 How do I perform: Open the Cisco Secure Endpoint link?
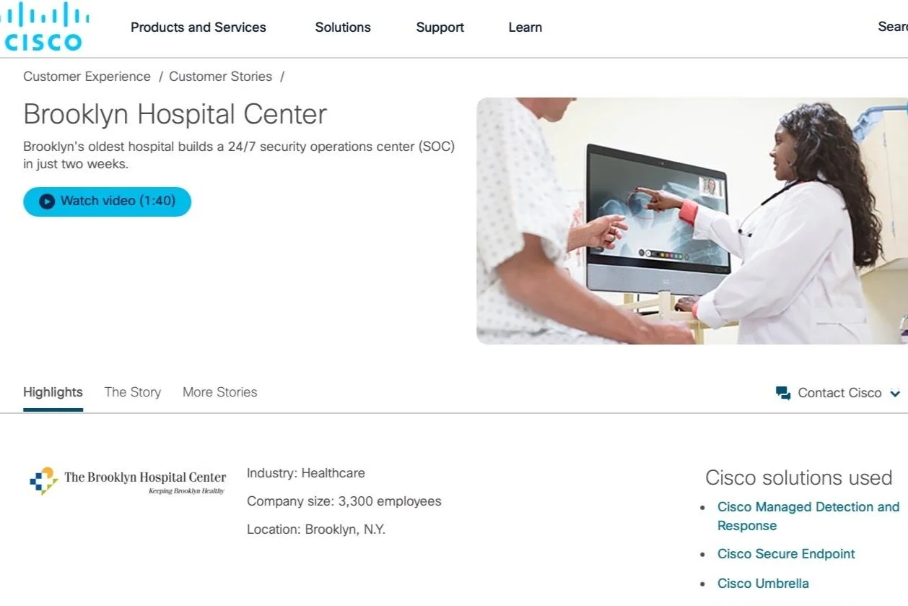786,554
